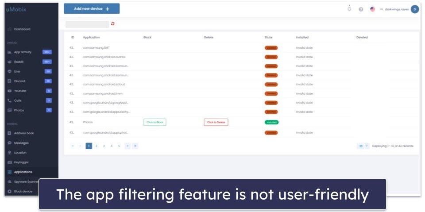Click the Calls phone icon

coord(9,100)
